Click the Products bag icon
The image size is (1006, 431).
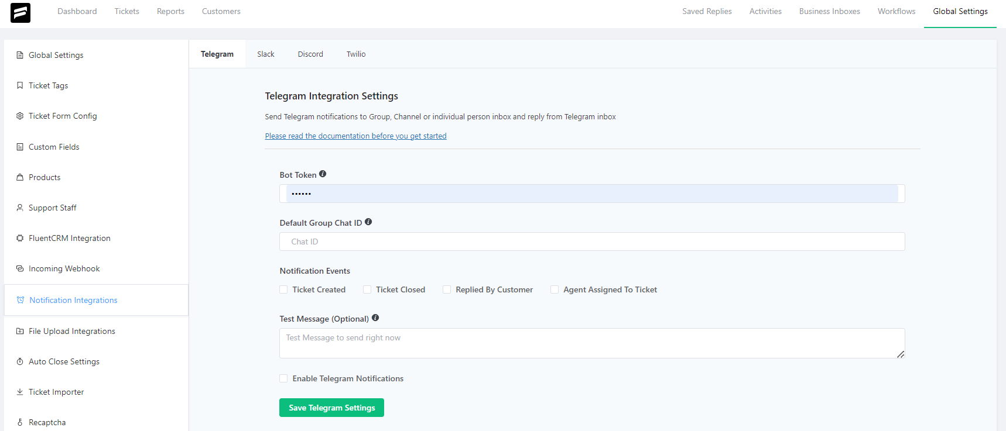[20, 177]
